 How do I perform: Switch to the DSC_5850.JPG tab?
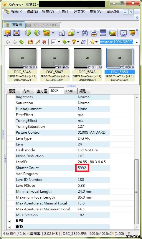tap(43, 25)
